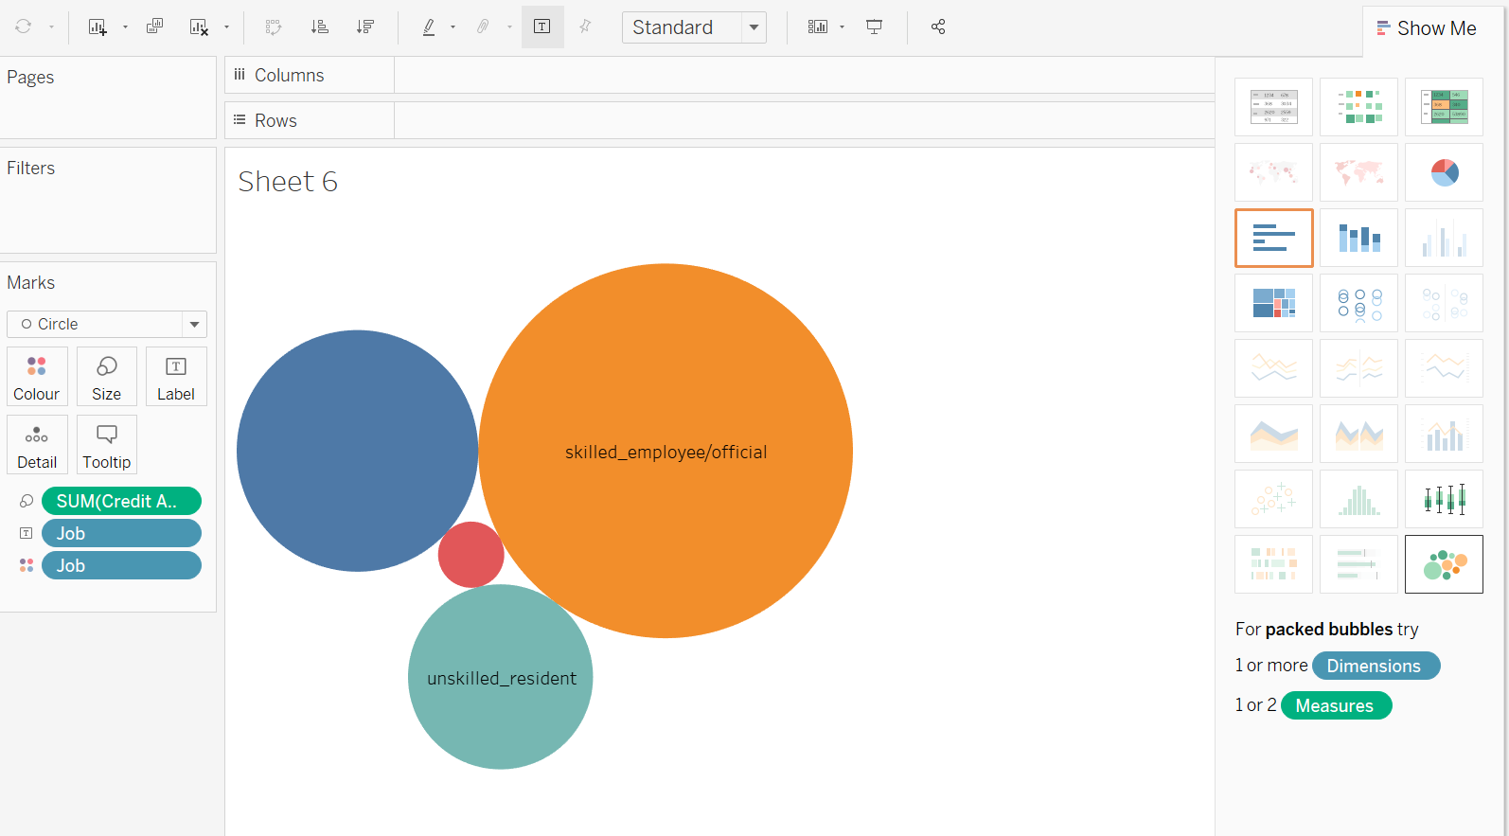Click the Pages shelf header
The height and width of the screenshot is (836, 1509).
tap(30, 77)
